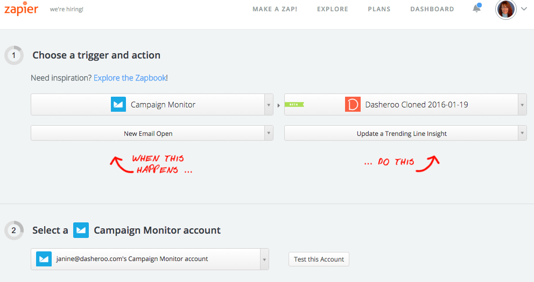Open Update a Trending Line Insight dropdown

point(405,133)
